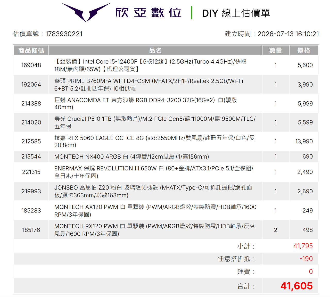Screen dimensions: 330x297
Task: Click the creation time 2026-07-13 16:10:21
Action: pos(288,34)
